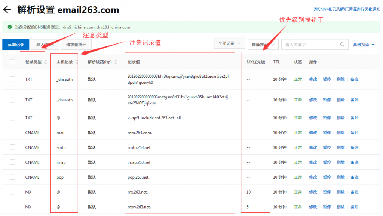Click 删除 for the SPF TXT record
The width and height of the screenshot is (383, 216).
tap(340, 118)
